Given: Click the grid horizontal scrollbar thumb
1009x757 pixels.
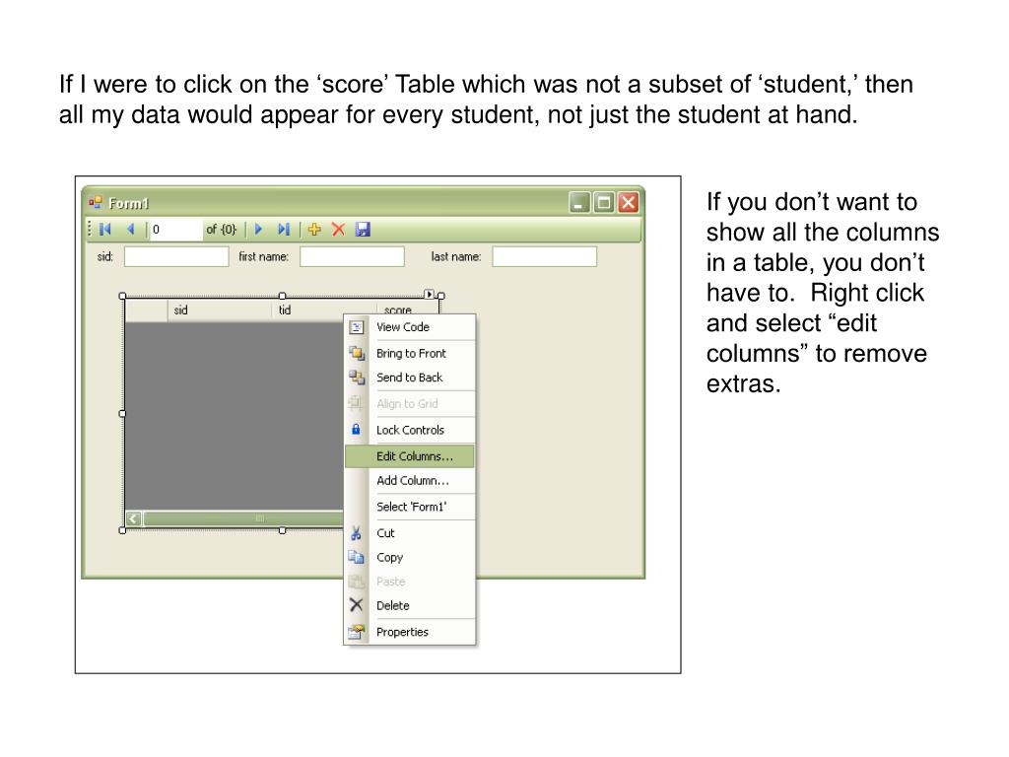Looking at the screenshot, I should [242, 518].
